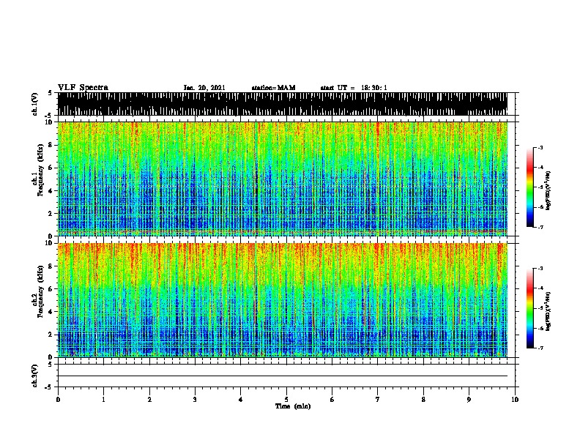Click the flat ch.3 voltage line
Image resolution: width=580 pixels, height=448 pixels.
283,376
